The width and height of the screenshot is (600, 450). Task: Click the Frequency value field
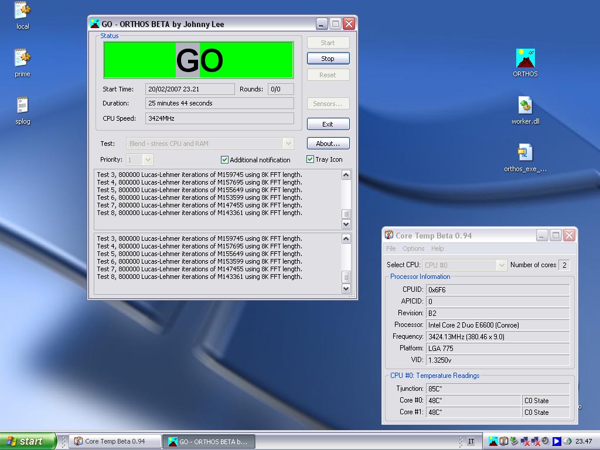tap(497, 337)
